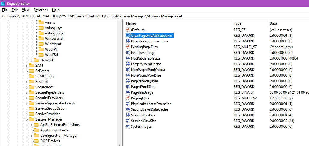Click the LargeSystemCache DWORD icon
The width and height of the screenshot is (309, 146).
tap(128, 64)
